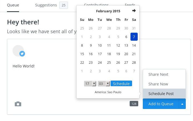Select Share Next from the menu
Image resolution: width=193 pixels, height=121 pixels.
coord(158,74)
